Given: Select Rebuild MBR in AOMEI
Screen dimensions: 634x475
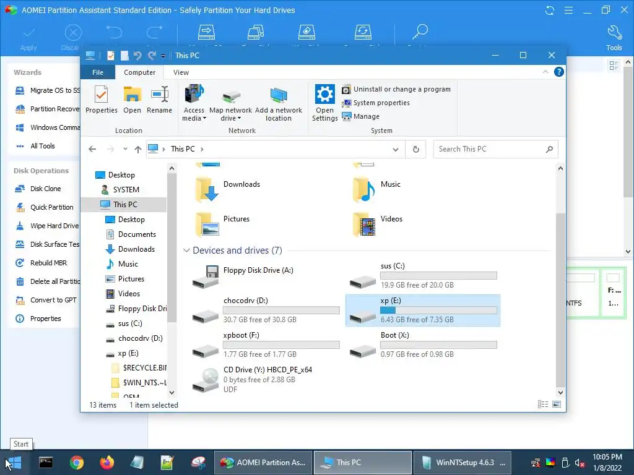Looking at the screenshot, I should coord(41,263).
